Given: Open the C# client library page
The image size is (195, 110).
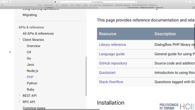Looking at the screenshot, I should coord(29,52).
